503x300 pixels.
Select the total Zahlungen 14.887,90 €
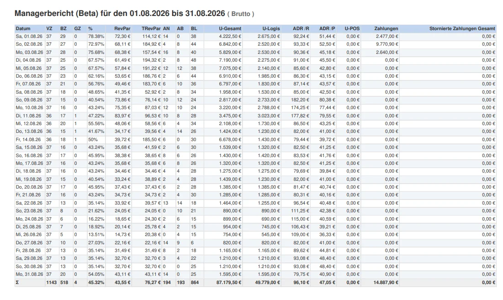[386, 282]
